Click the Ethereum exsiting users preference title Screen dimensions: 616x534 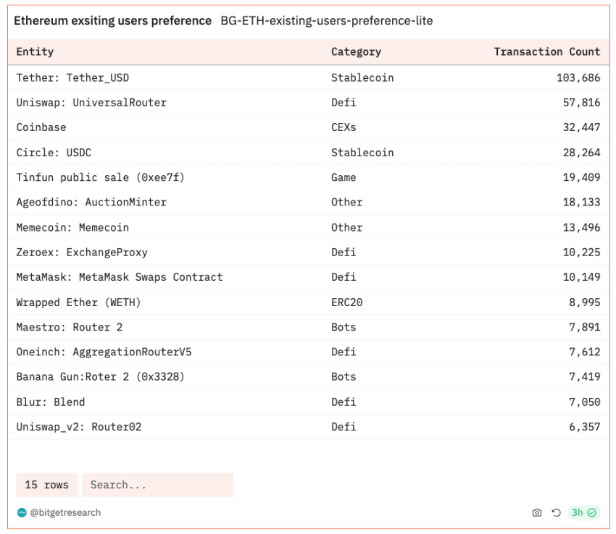[x=113, y=21]
